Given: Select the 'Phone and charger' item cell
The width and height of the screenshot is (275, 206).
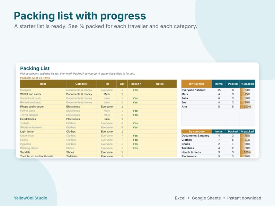Looking at the screenshot, I should click(x=43, y=106).
